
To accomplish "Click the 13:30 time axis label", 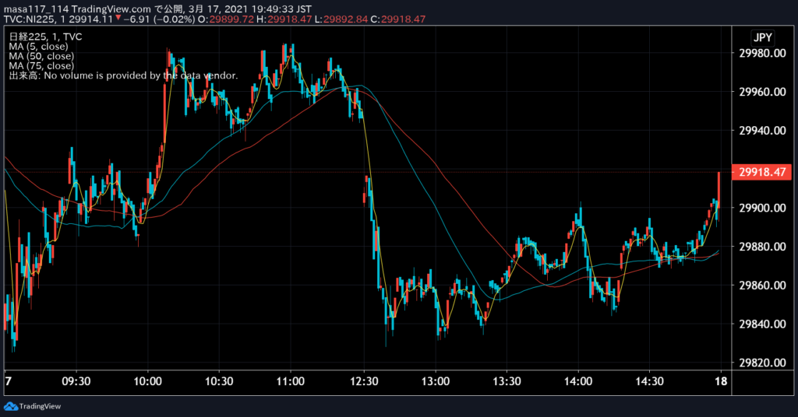I will click(x=507, y=381).
